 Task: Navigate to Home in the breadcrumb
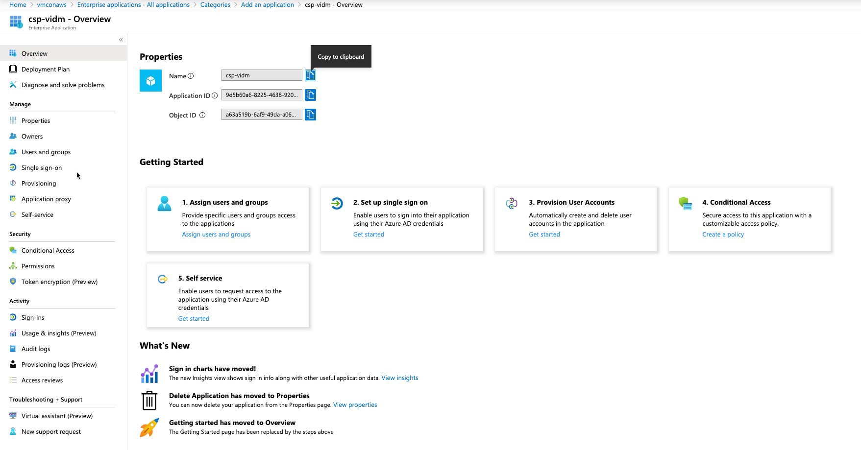[x=18, y=5]
